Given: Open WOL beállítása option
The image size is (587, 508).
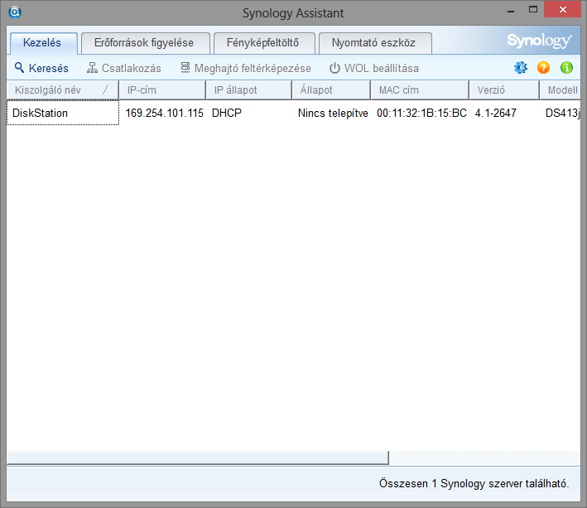Looking at the screenshot, I should [373, 68].
